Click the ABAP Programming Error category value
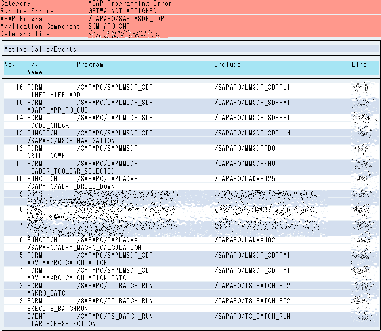 pos(130,3)
